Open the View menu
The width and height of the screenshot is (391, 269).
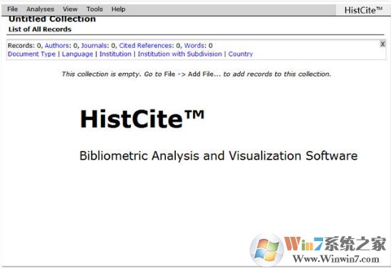70,9
